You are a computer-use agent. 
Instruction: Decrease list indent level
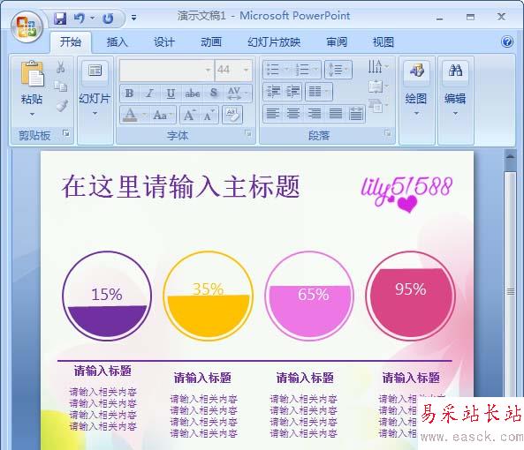click(273, 92)
